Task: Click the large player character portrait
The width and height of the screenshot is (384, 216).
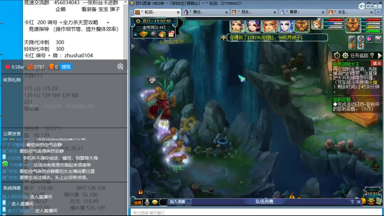Action: [353, 25]
